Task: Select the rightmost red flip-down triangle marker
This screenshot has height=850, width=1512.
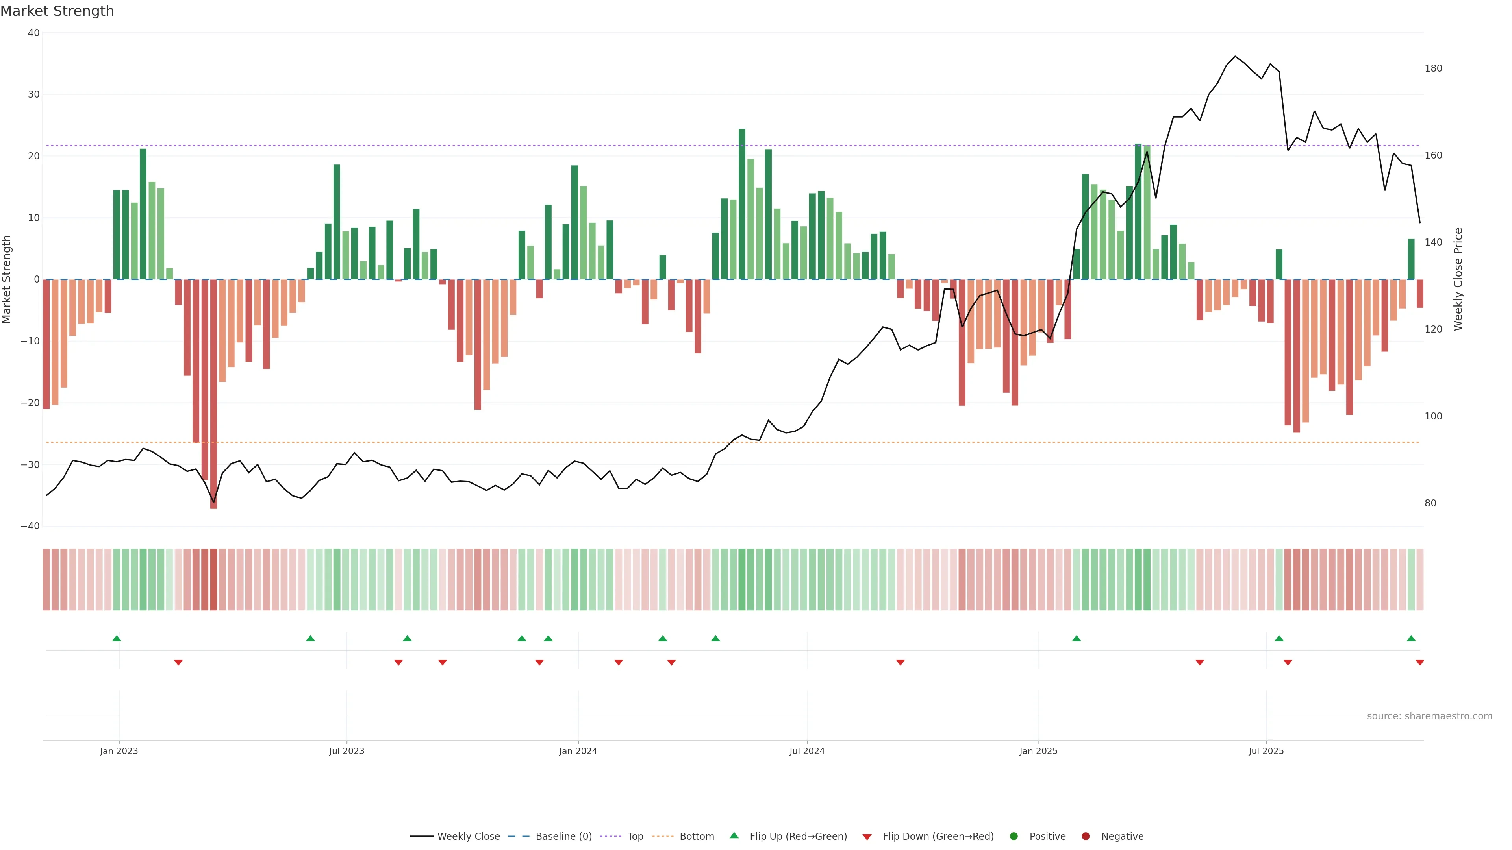Action: [x=1419, y=662]
